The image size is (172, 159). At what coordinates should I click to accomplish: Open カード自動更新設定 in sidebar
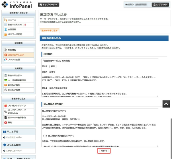coord(19,80)
